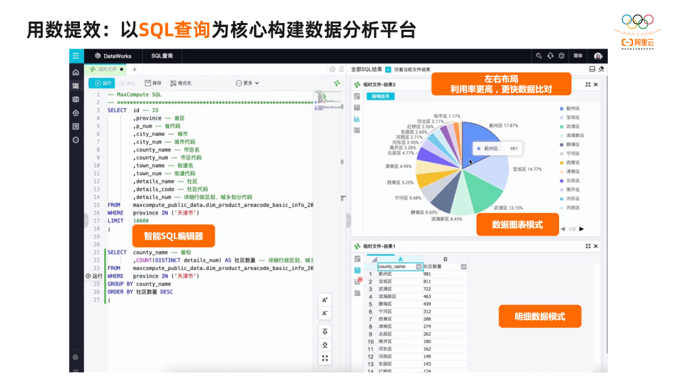Enter fullscreen with editor expand icon
This screenshot has width=677, height=381.
[326, 358]
